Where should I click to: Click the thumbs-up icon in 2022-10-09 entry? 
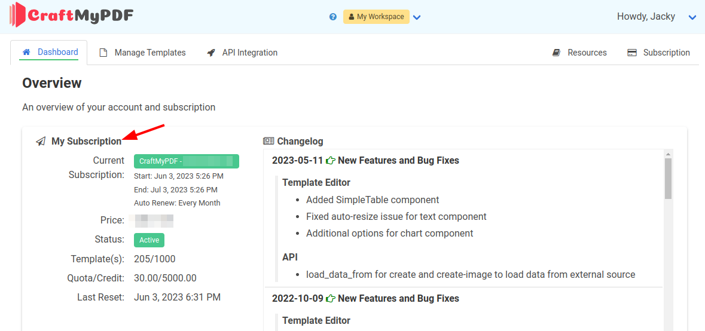click(331, 299)
